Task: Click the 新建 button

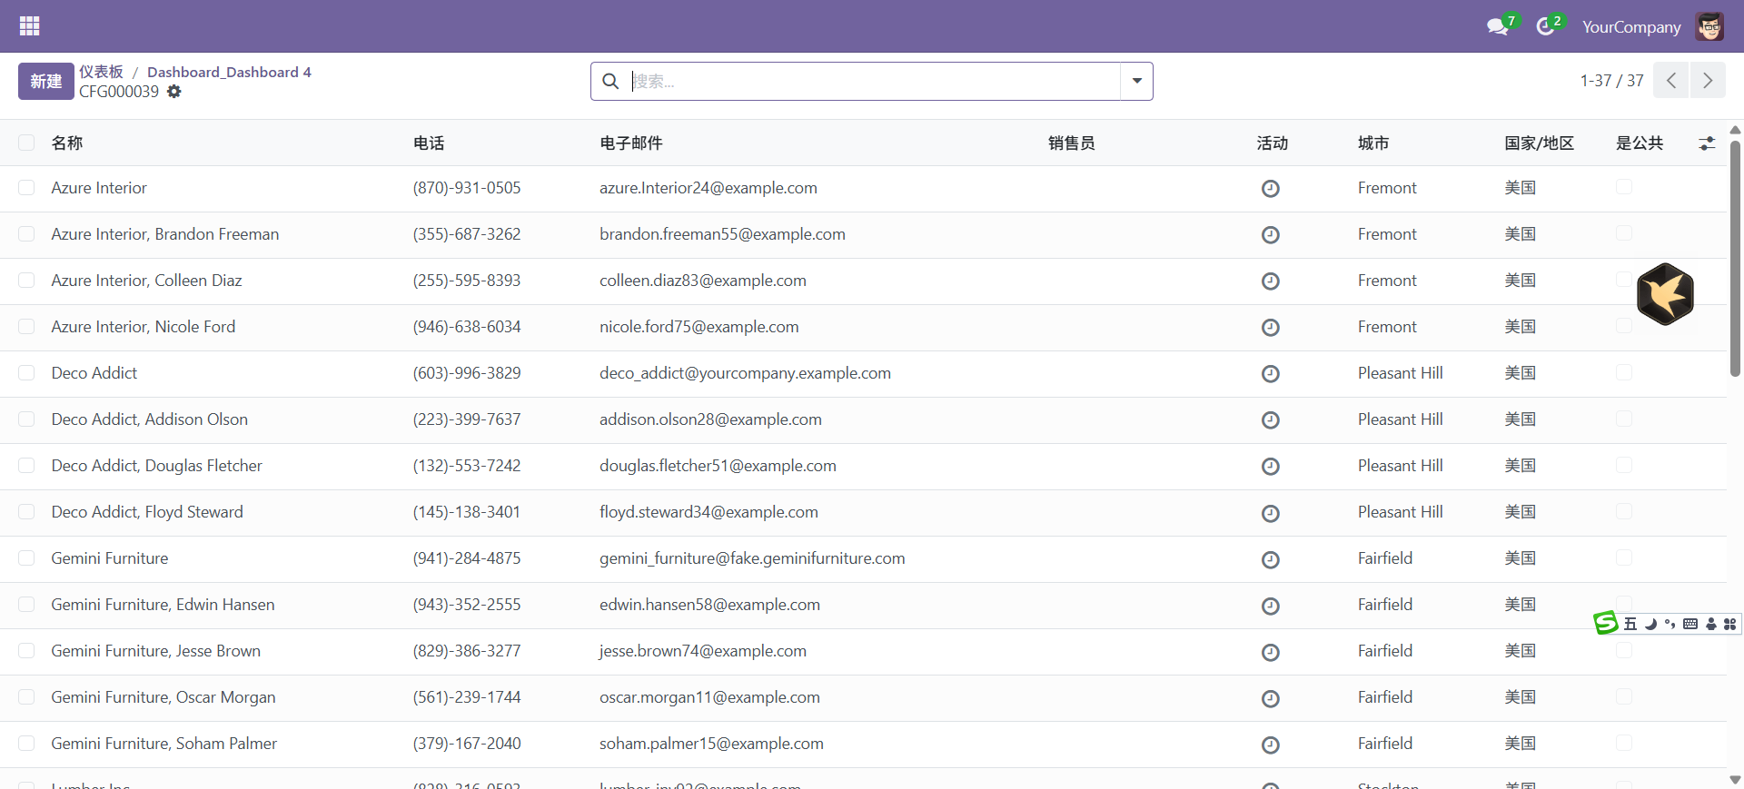Action: [x=45, y=82]
